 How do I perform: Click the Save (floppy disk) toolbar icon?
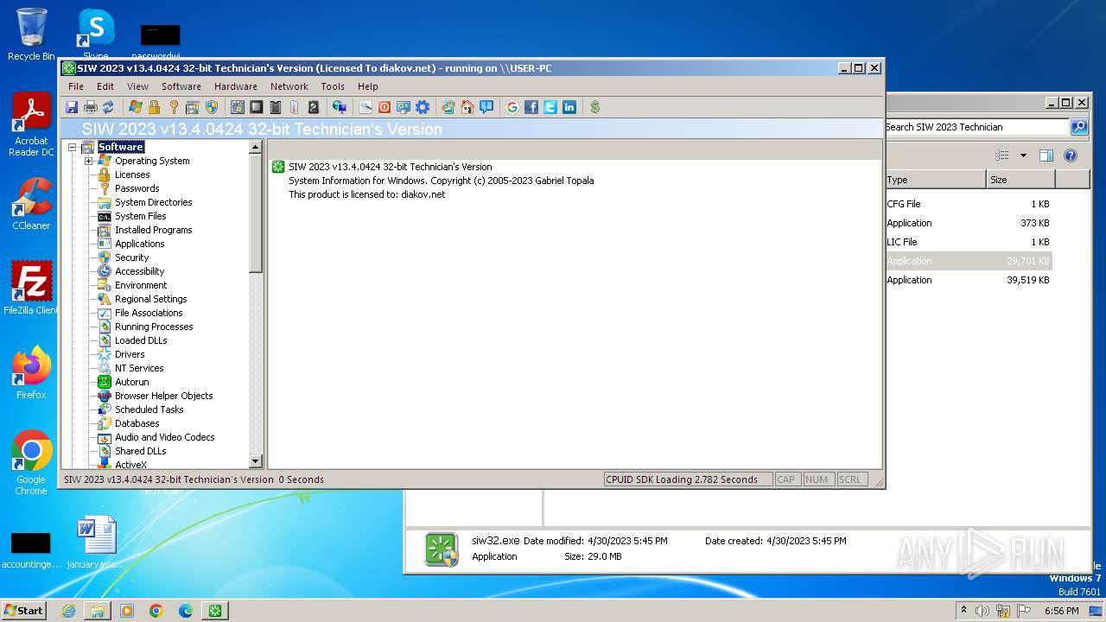click(72, 107)
